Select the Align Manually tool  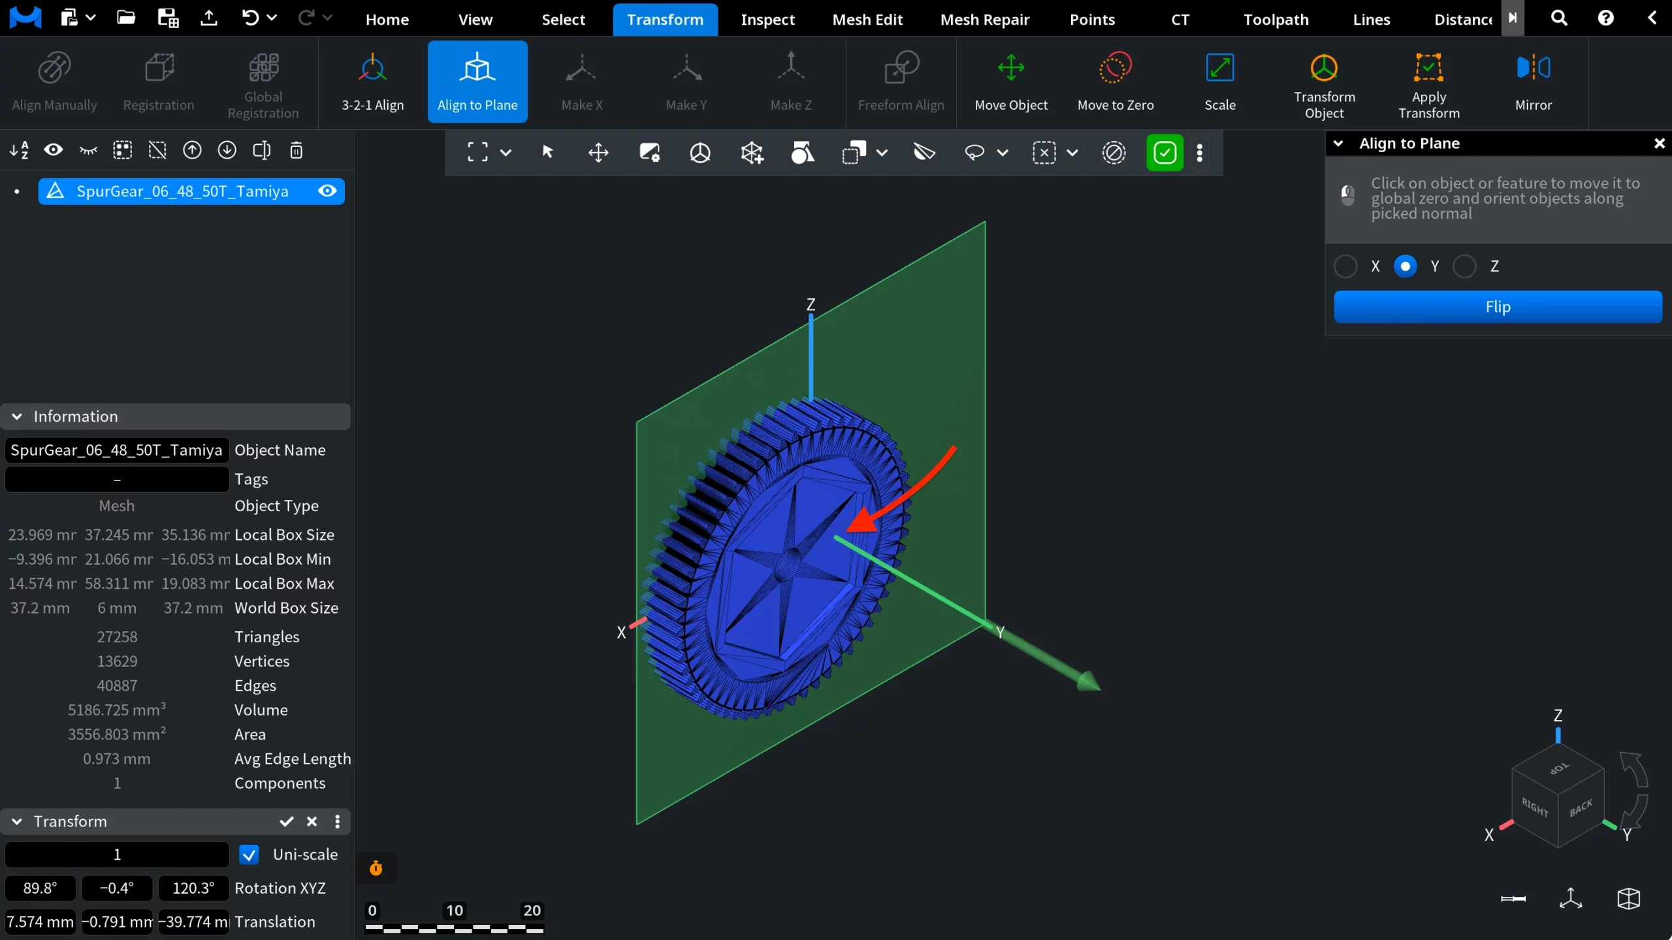pos(54,82)
